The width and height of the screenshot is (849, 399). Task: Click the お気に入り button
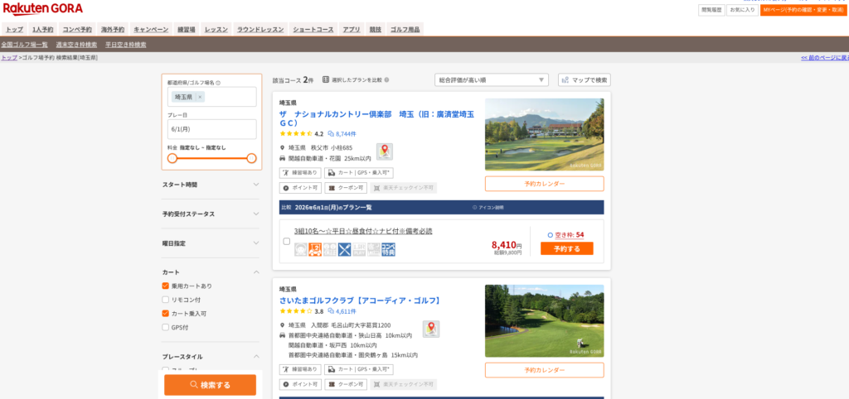(x=742, y=10)
